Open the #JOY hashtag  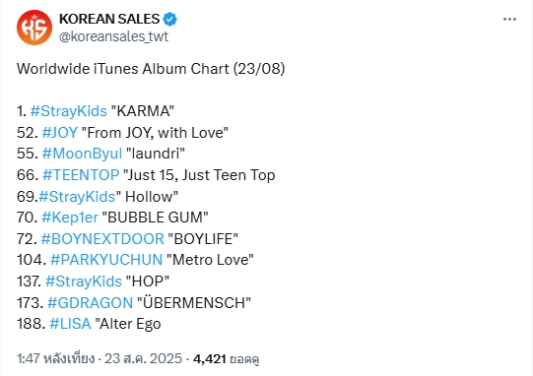[x=60, y=133]
